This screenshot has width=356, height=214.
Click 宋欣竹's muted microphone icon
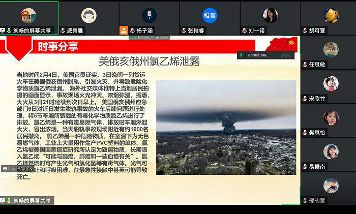pos(305,99)
